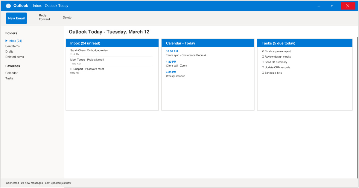Uncheck the Finish expense report task

tap(263, 51)
